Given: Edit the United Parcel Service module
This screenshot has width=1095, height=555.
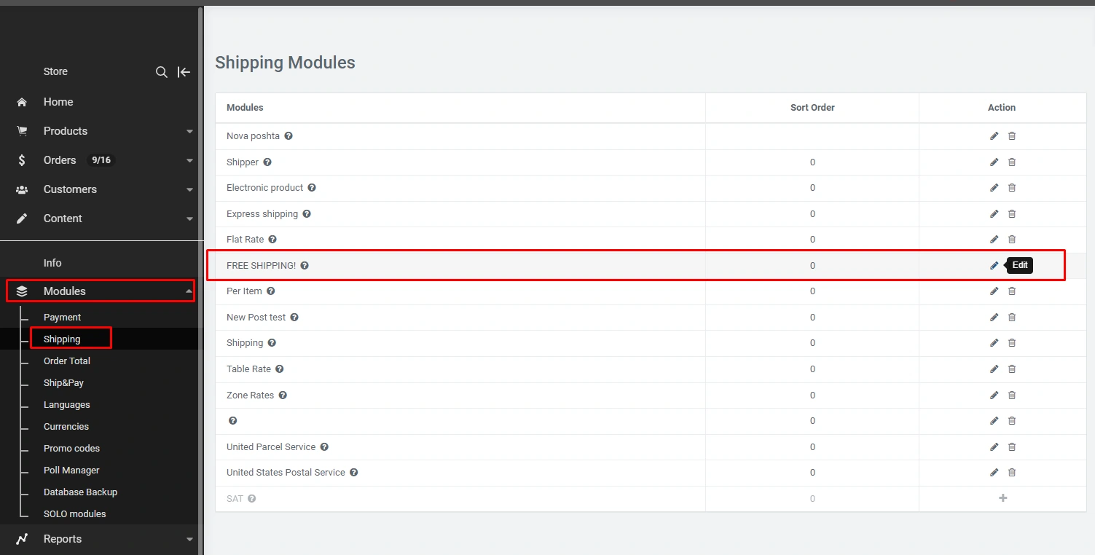Looking at the screenshot, I should 994,447.
